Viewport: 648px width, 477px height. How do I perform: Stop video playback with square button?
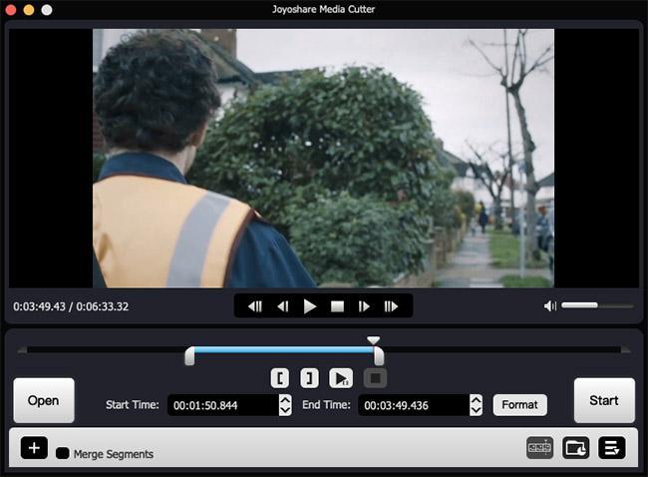click(x=337, y=306)
